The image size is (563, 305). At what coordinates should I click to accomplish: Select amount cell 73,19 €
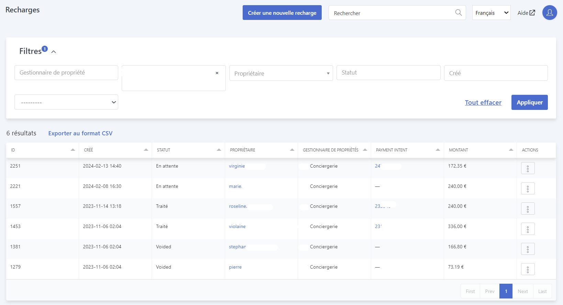click(x=456, y=267)
